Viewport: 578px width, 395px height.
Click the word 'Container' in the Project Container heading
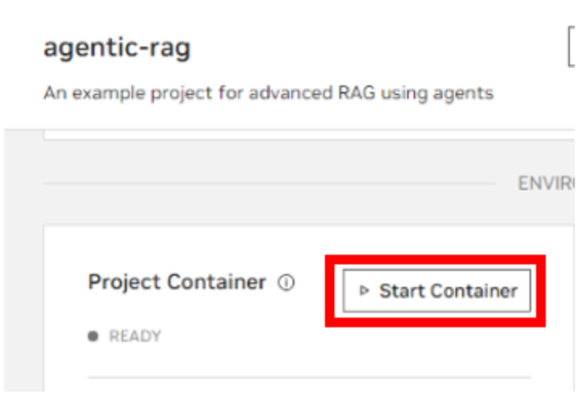[x=215, y=282]
